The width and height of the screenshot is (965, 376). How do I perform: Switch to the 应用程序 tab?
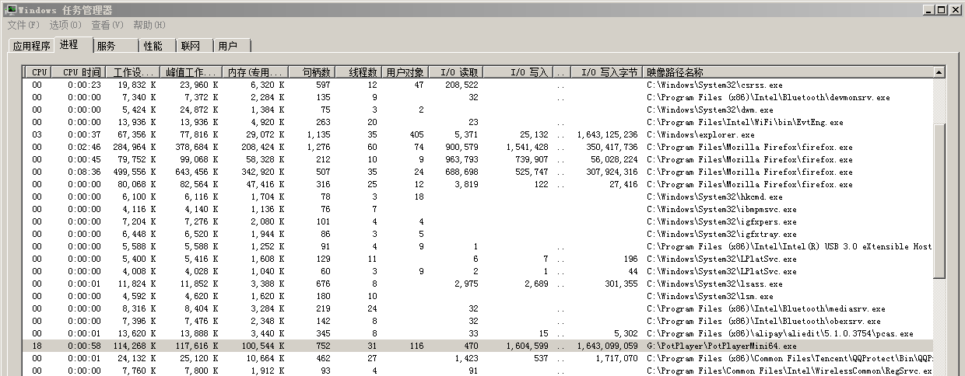point(32,46)
